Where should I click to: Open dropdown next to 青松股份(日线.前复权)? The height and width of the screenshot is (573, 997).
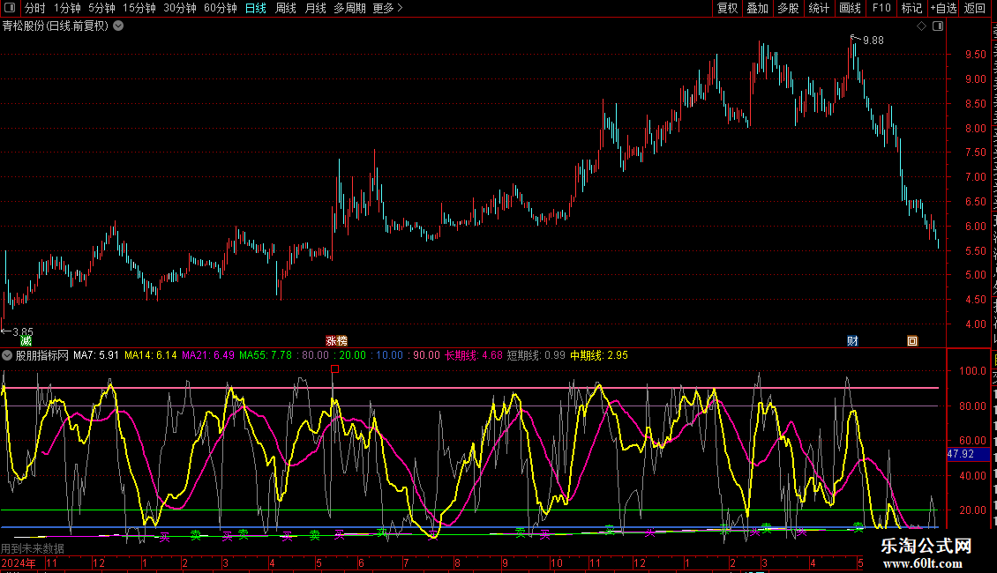tap(118, 26)
